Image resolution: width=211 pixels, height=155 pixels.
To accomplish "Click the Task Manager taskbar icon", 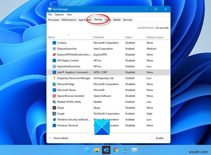I will (134, 150).
